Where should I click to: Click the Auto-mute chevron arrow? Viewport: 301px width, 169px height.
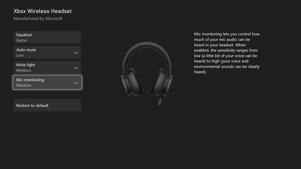tap(76, 52)
